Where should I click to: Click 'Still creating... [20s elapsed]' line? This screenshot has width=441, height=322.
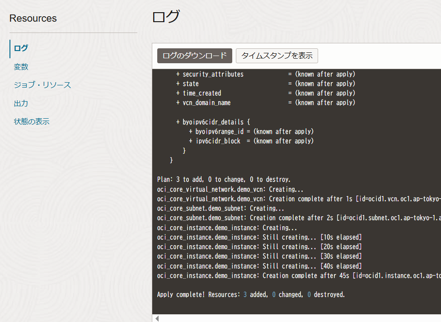point(259,247)
